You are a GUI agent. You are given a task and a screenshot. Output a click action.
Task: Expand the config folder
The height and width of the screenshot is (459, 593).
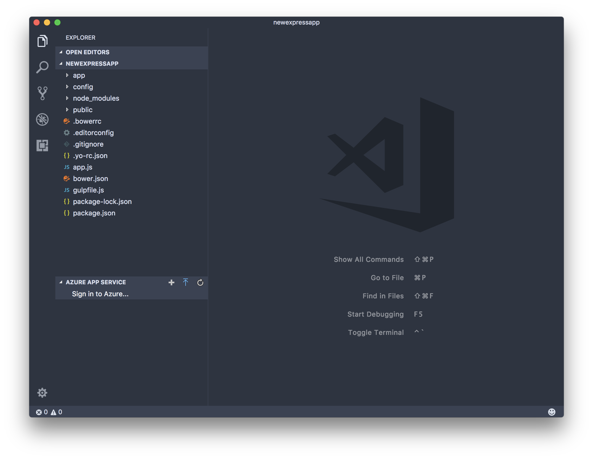click(x=132, y=87)
